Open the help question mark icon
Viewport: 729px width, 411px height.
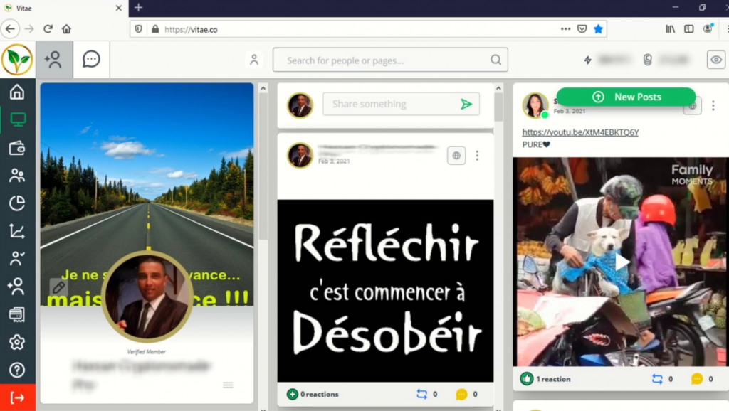(17, 370)
